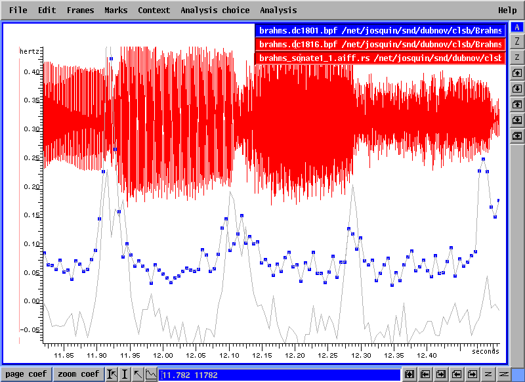Select the plain I-beam cursor tool
525x382 pixels.
125,374
